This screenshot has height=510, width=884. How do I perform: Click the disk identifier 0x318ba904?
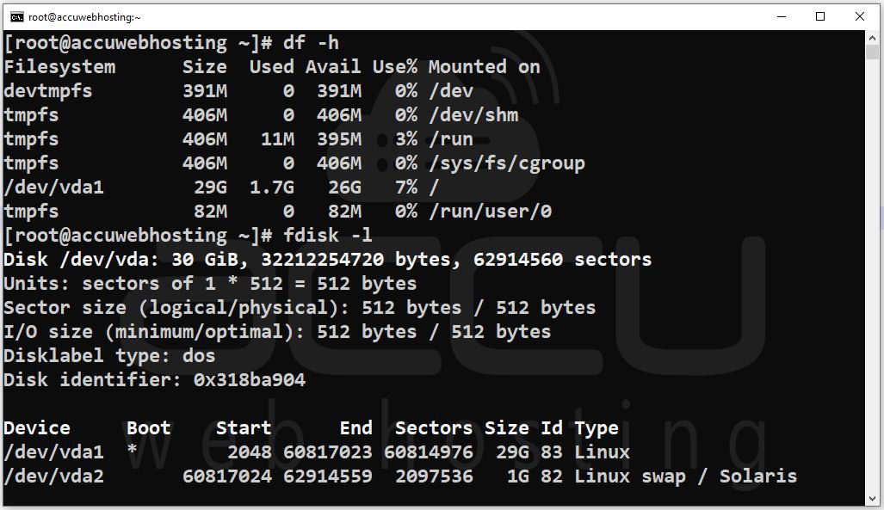[249, 380]
